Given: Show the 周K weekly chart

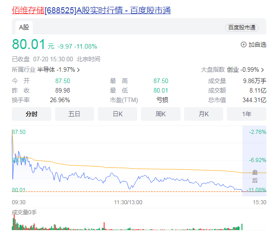Looking at the screenshot, I should point(160,114).
